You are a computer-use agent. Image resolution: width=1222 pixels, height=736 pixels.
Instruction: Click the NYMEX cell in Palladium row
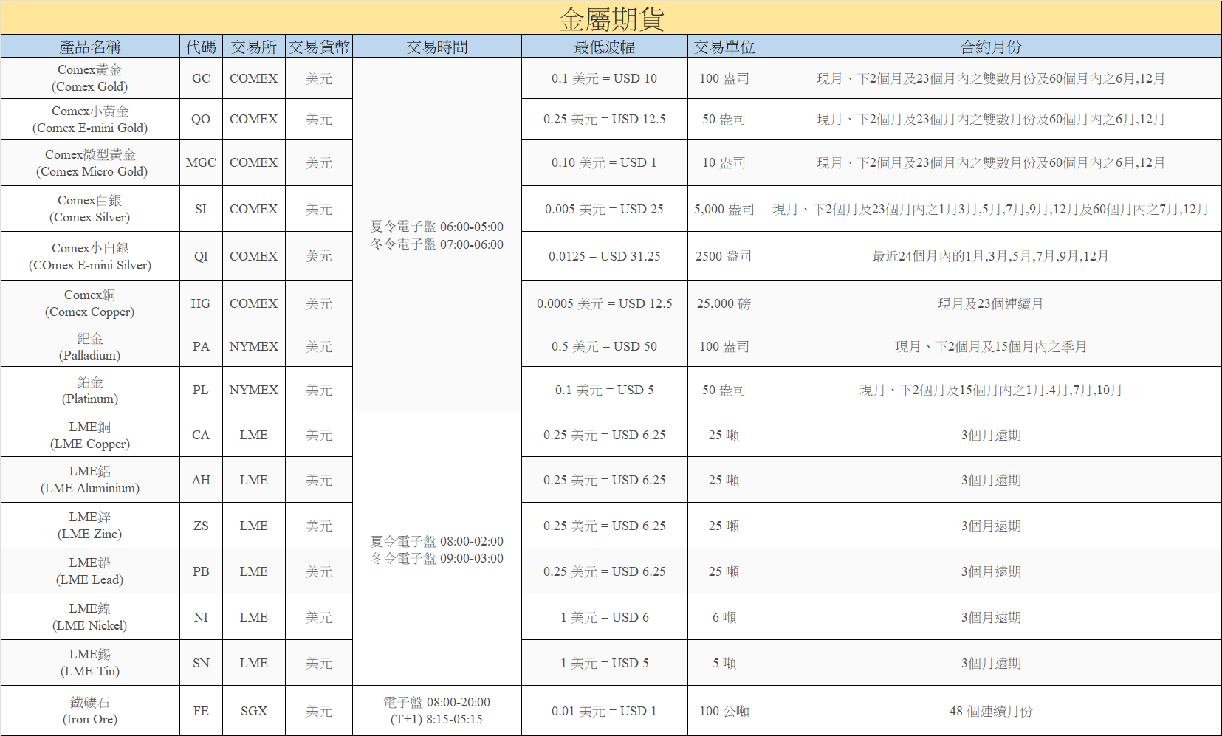tap(254, 346)
